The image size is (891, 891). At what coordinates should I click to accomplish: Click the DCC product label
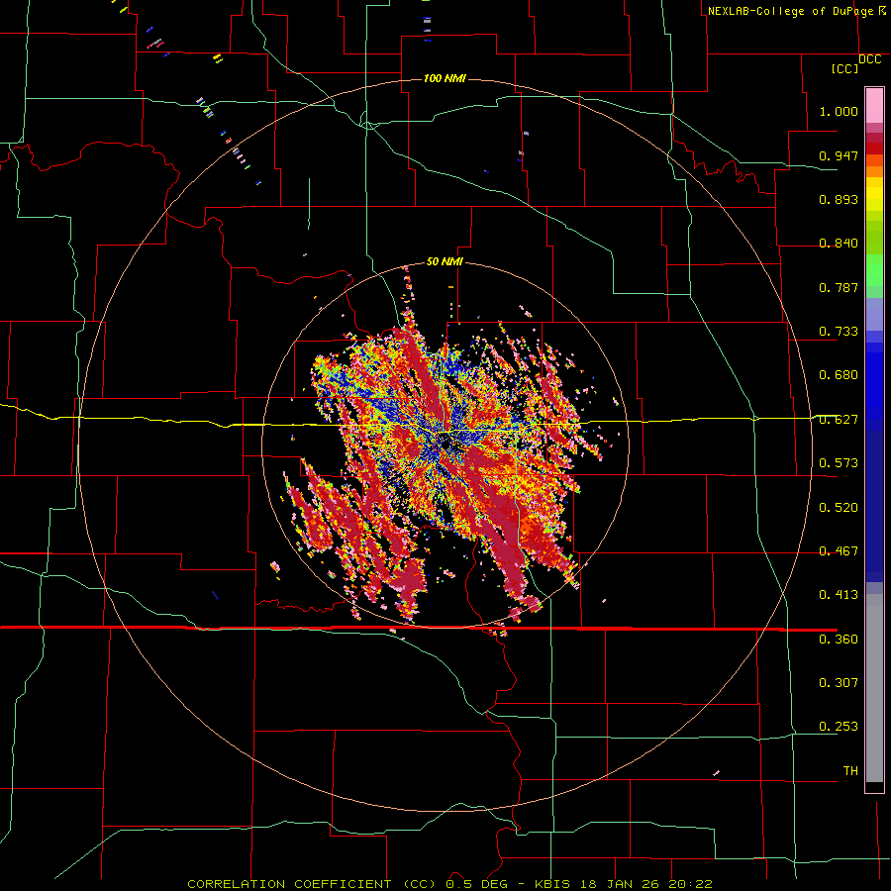[869, 59]
